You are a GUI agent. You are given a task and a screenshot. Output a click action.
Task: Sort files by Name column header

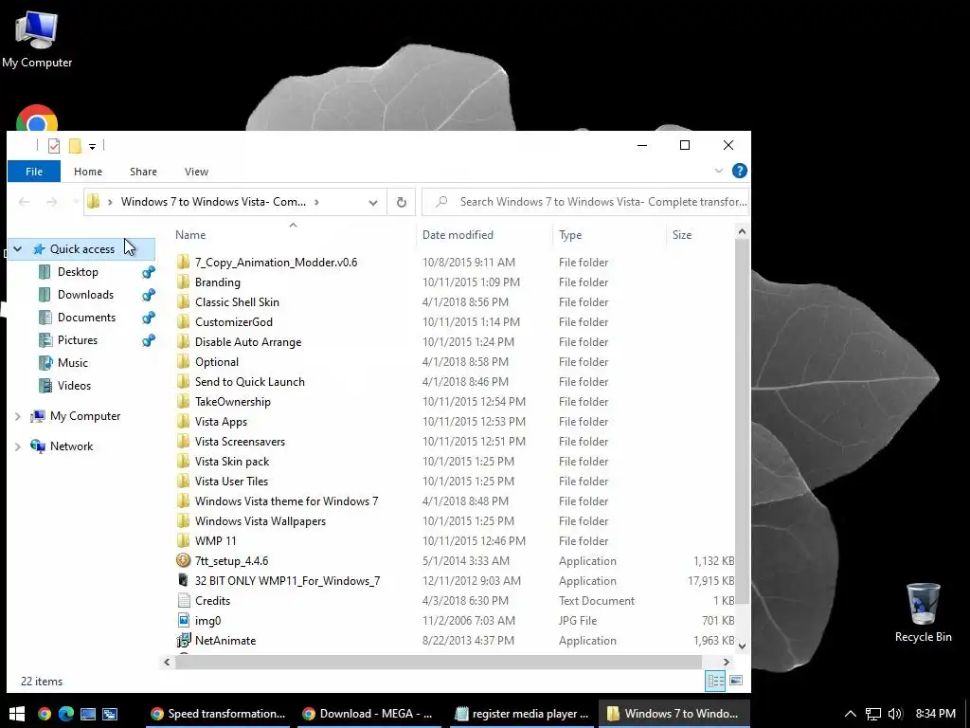tap(189, 235)
